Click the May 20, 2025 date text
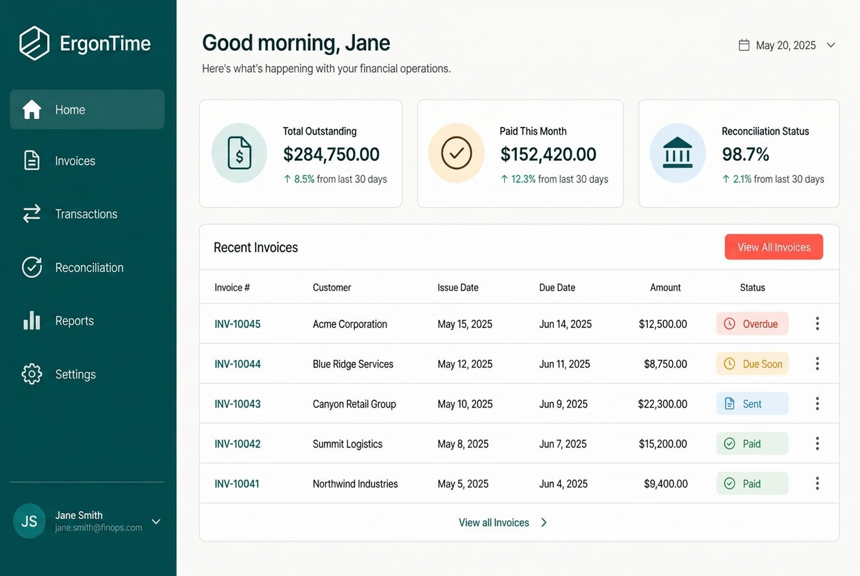This screenshot has width=860, height=576. tap(786, 45)
